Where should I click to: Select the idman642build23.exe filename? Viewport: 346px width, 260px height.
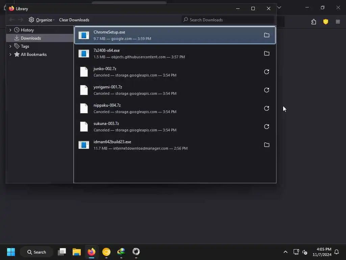coord(112,142)
